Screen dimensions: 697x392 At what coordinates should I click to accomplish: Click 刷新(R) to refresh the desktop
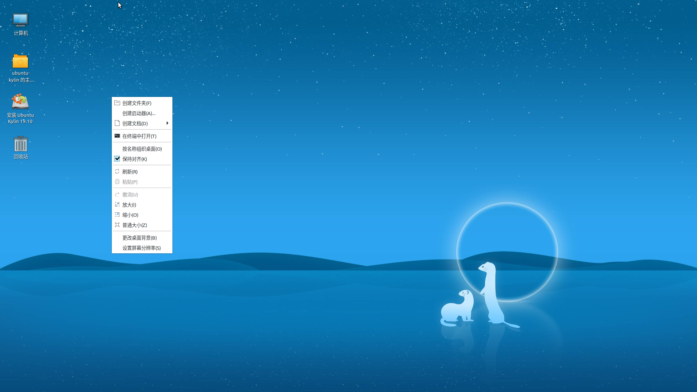(x=142, y=172)
